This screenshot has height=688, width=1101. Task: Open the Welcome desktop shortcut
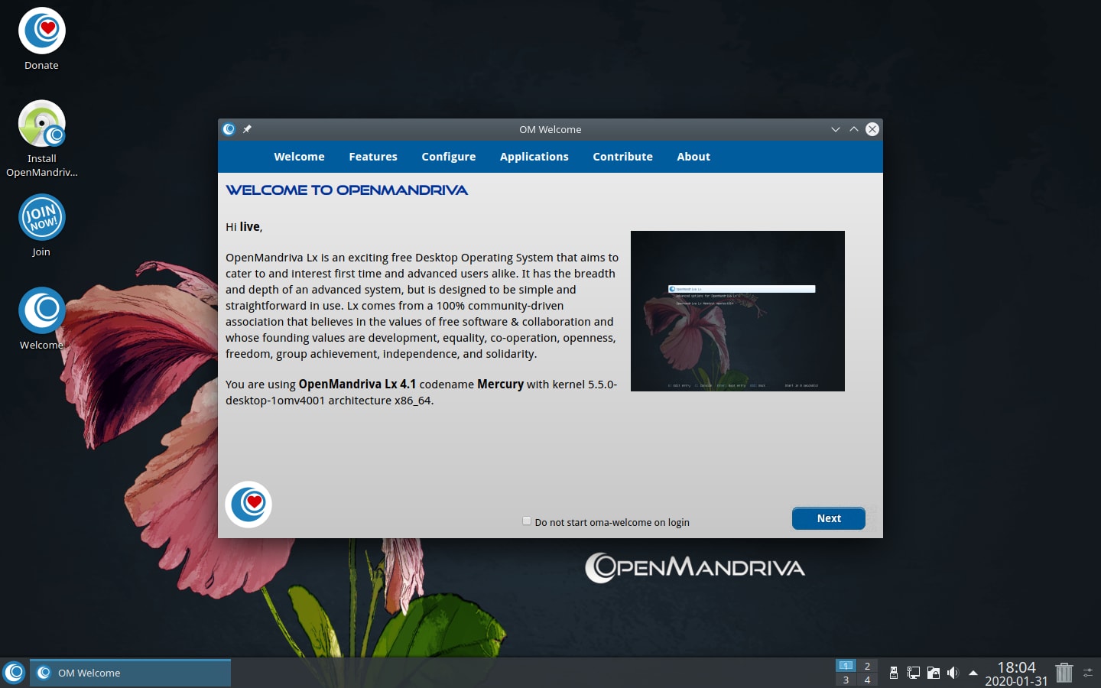click(x=42, y=310)
